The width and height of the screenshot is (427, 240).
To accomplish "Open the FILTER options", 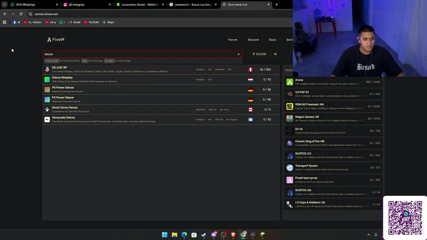I will (259, 54).
